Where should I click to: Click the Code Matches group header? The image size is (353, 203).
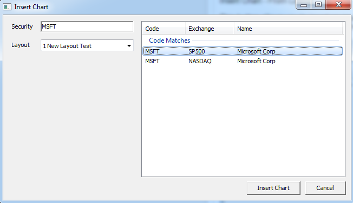pos(169,40)
